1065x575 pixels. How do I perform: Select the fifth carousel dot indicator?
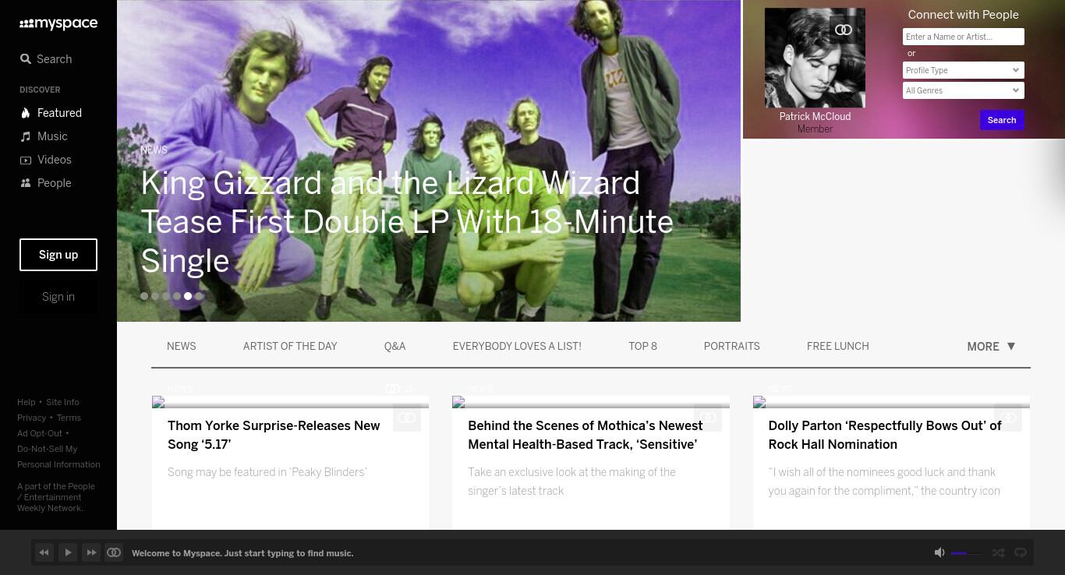click(x=188, y=296)
